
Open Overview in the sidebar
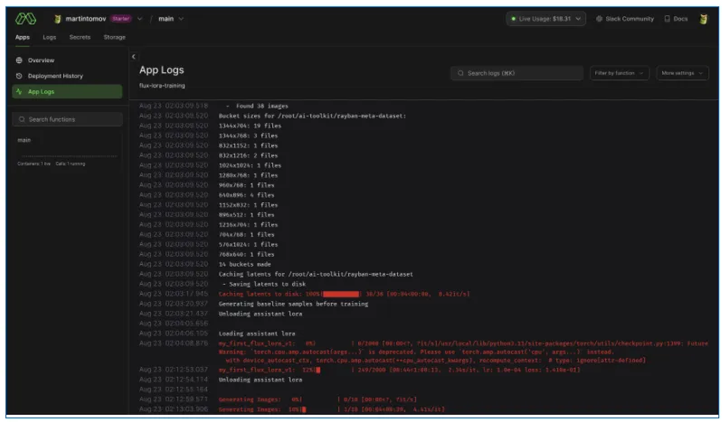pyautogui.click(x=67, y=61)
